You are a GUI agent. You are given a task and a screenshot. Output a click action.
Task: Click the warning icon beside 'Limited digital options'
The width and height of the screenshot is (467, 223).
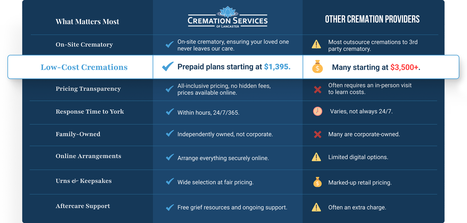pyautogui.click(x=316, y=157)
